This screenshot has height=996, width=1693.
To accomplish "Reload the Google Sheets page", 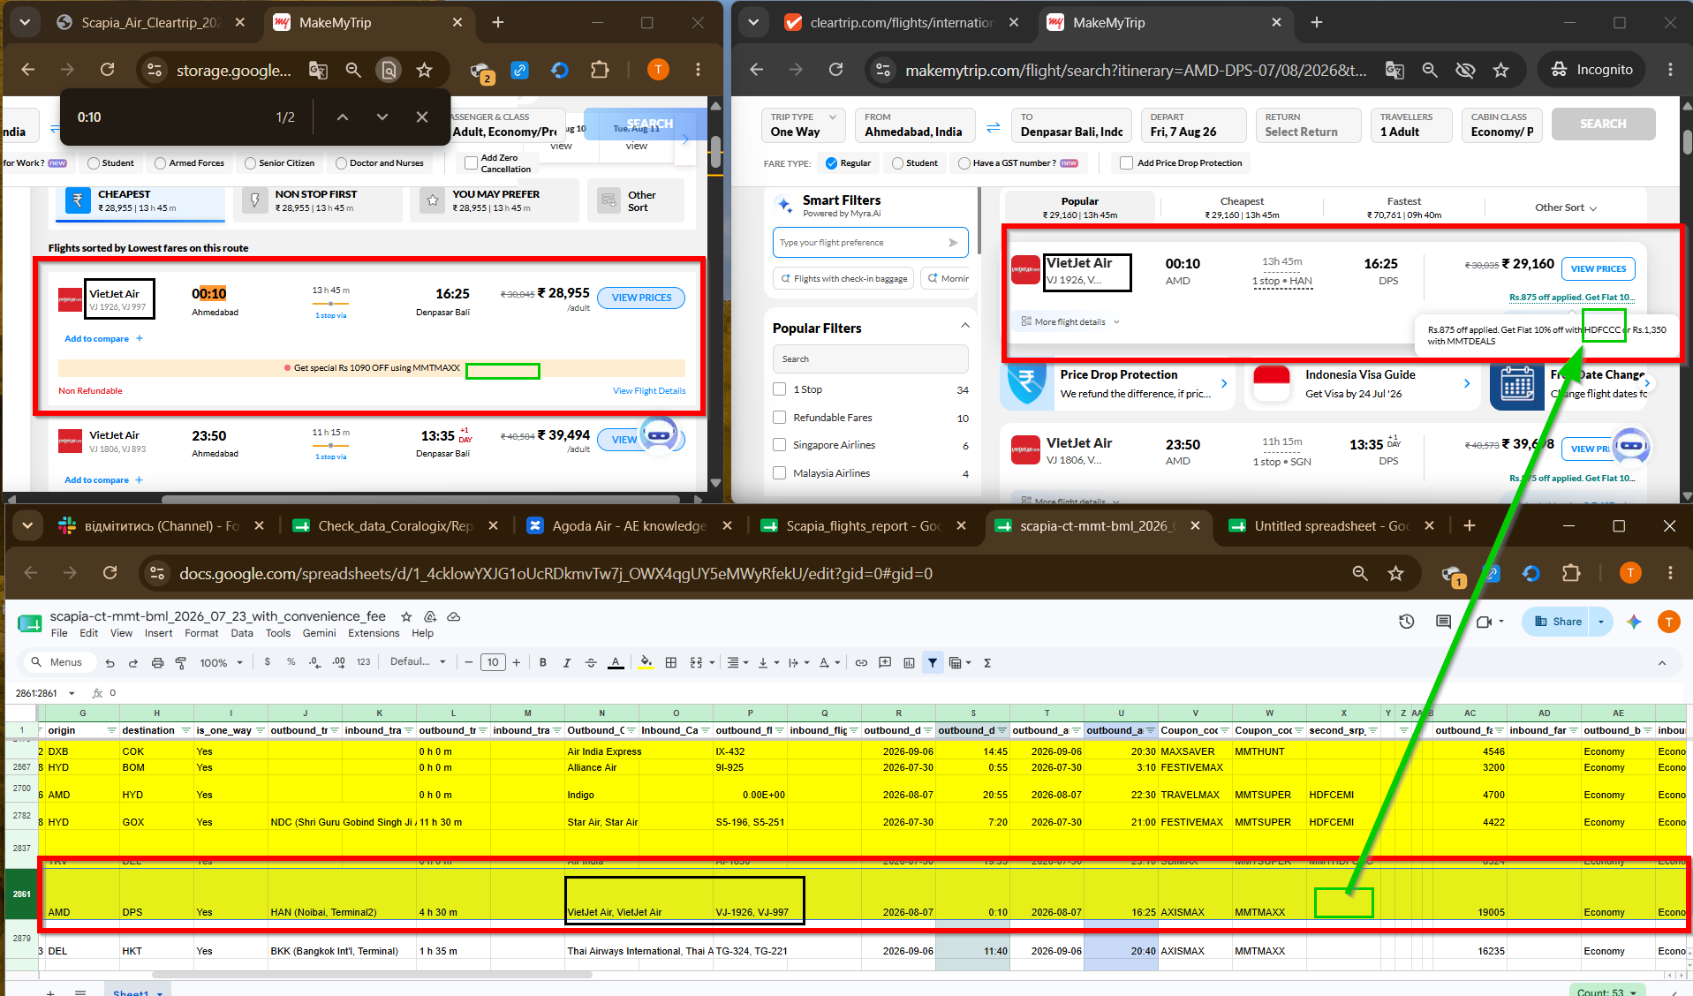I will (110, 573).
